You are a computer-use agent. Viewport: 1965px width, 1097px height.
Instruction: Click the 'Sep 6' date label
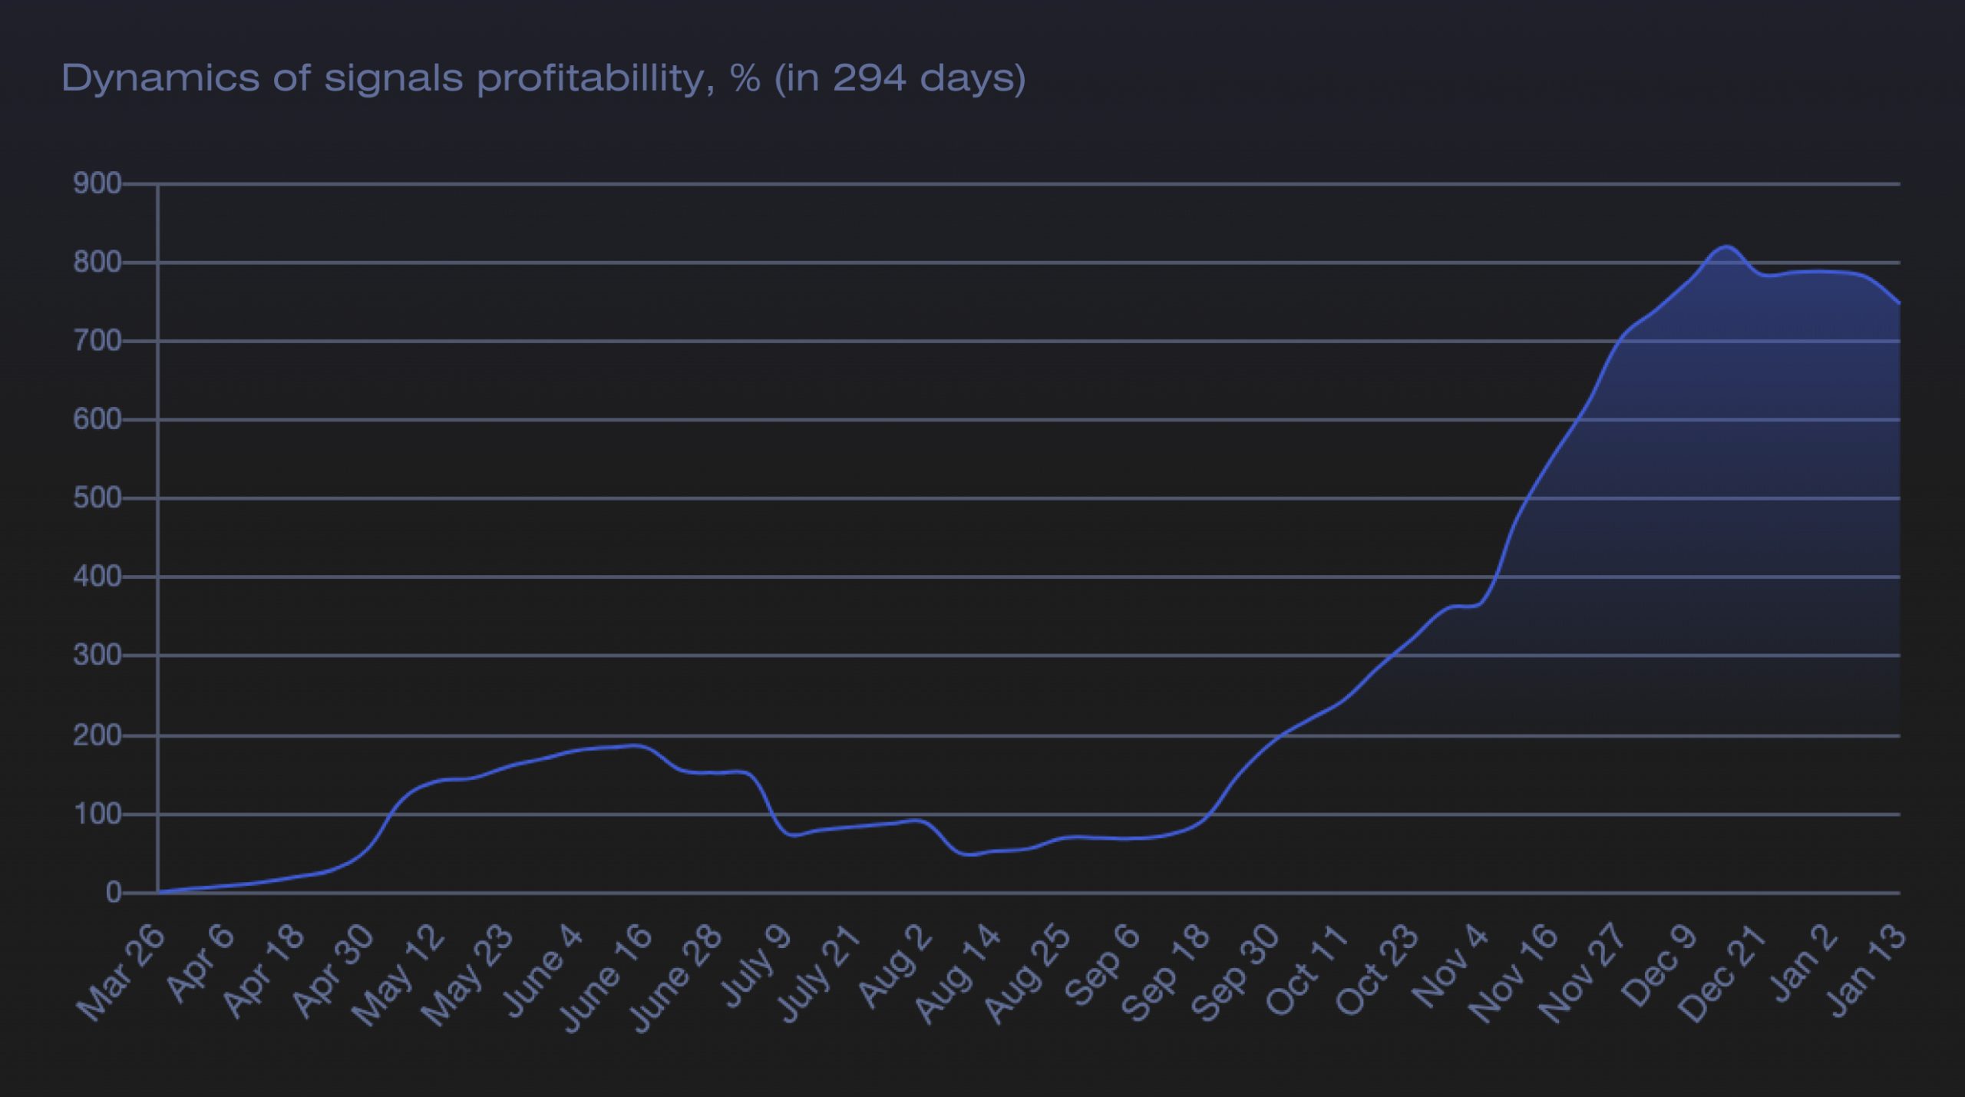pos(1105,964)
